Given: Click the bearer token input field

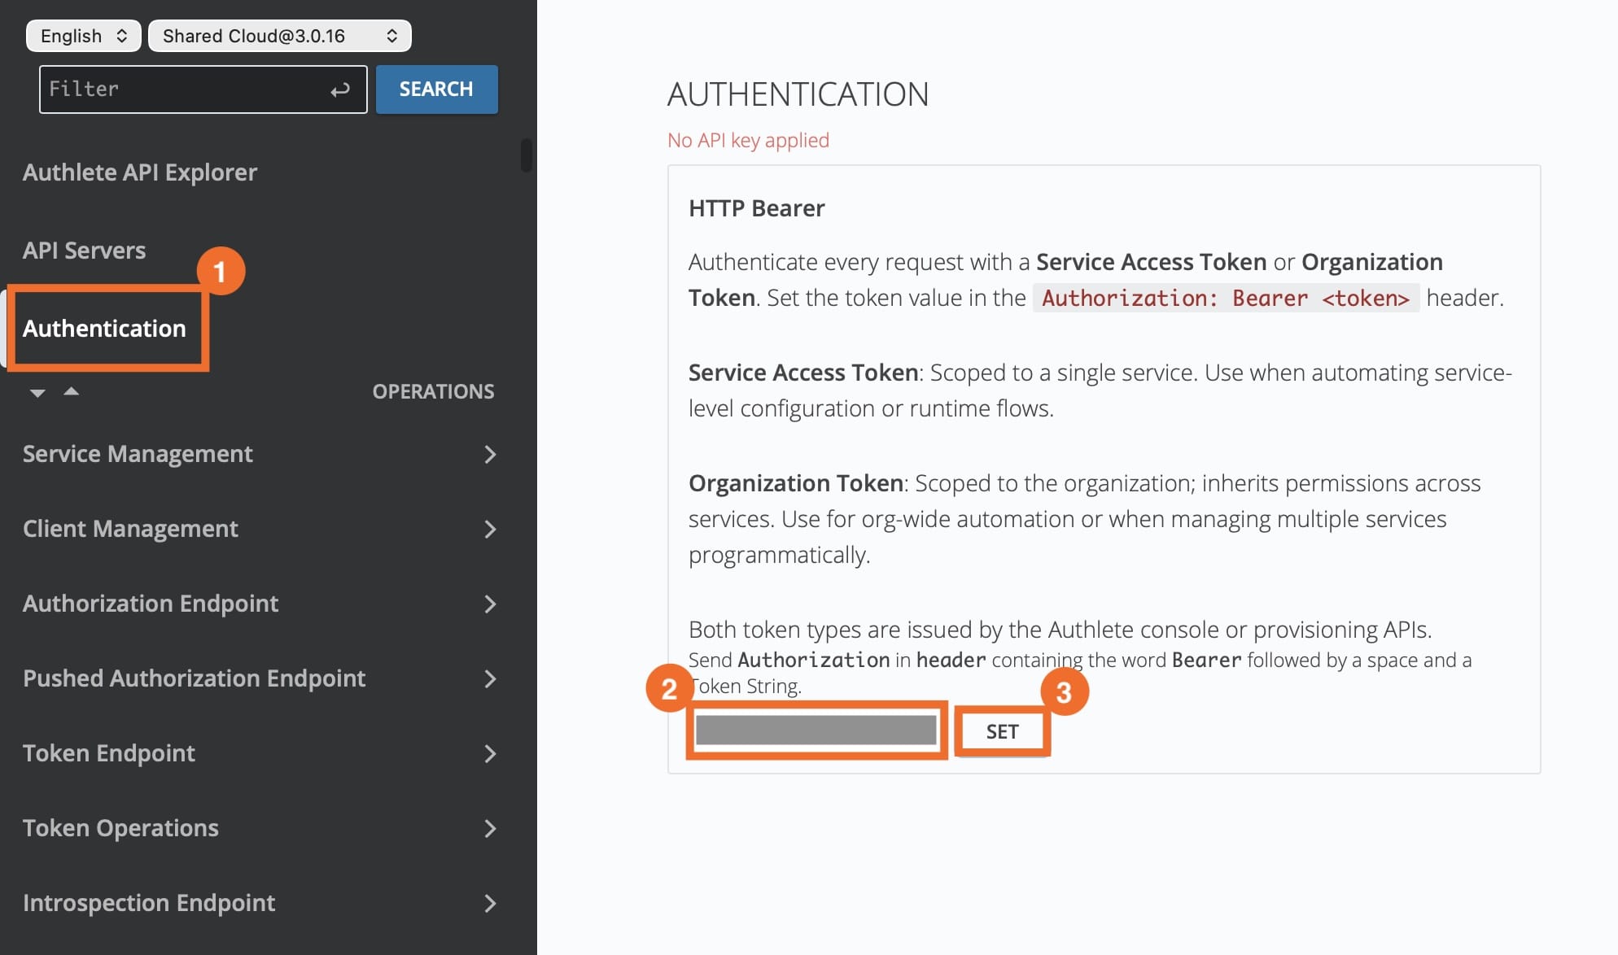Looking at the screenshot, I should [x=816, y=730].
